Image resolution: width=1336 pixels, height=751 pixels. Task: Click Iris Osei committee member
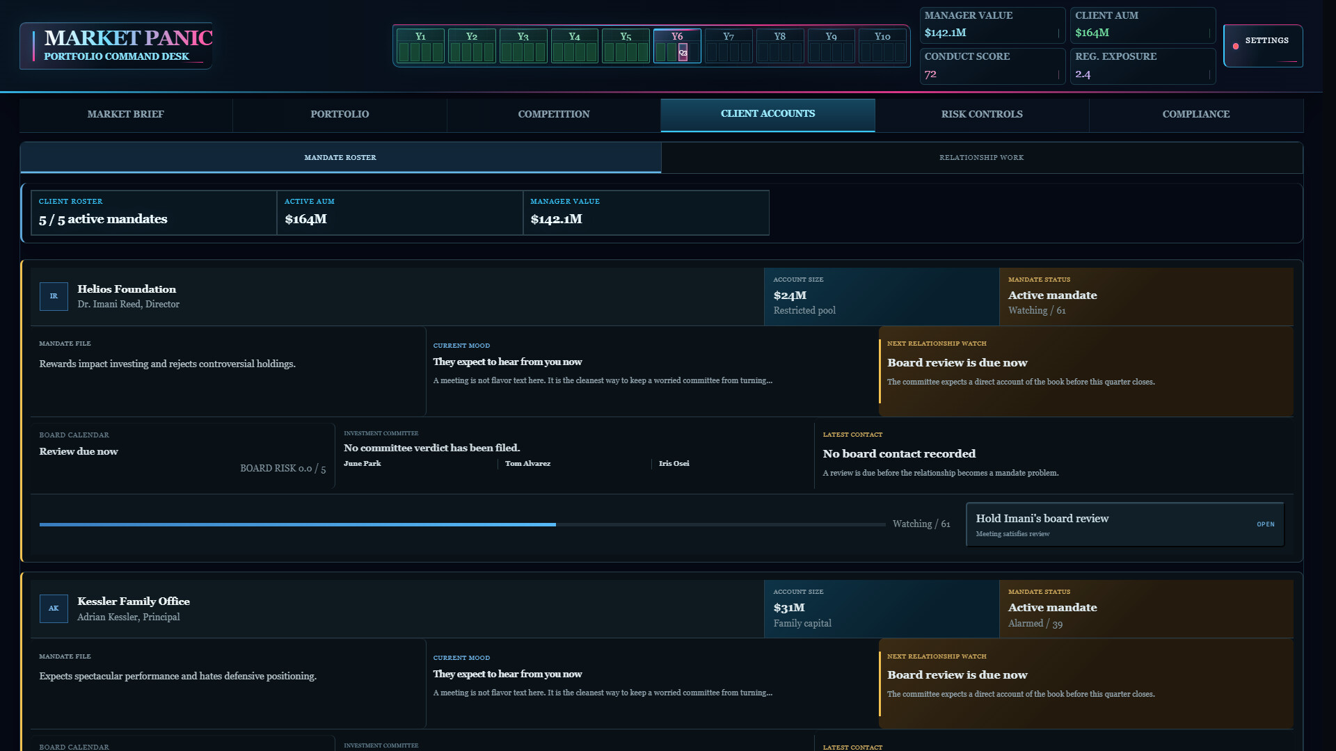point(674,464)
